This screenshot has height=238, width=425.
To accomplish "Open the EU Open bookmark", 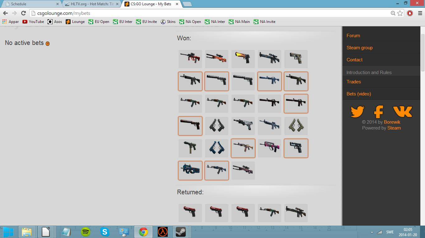I will (99, 22).
